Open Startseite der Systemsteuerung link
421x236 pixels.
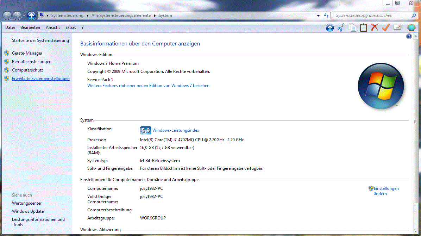(40, 40)
